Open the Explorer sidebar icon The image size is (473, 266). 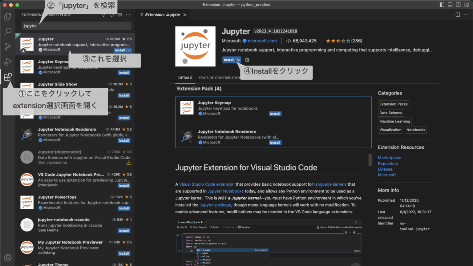8,17
